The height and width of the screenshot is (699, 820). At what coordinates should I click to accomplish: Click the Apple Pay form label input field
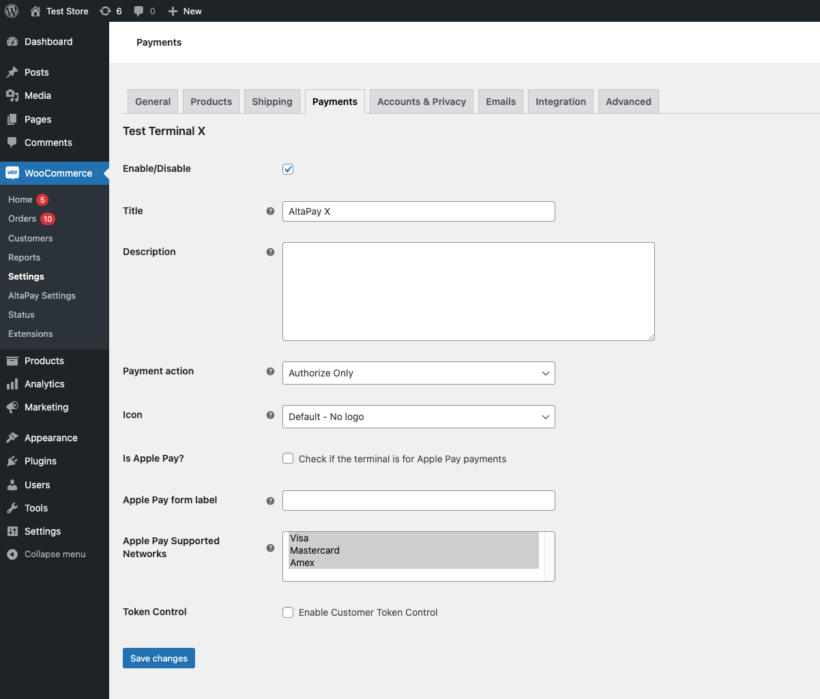pos(419,501)
